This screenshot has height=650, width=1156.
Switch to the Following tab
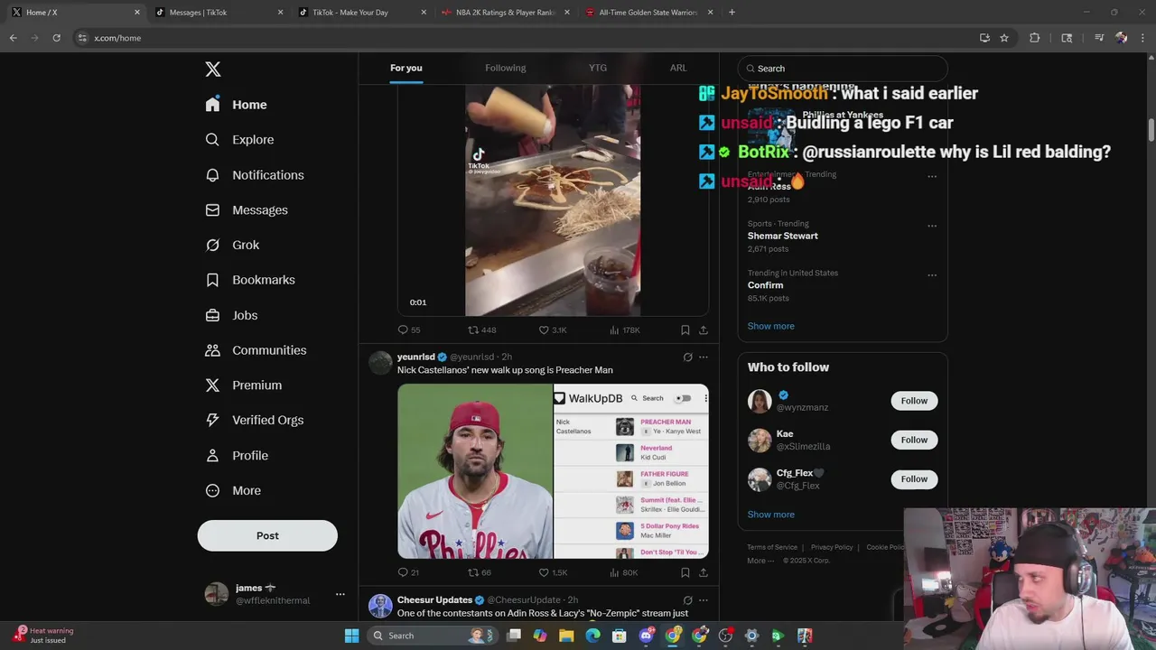tap(505, 68)
